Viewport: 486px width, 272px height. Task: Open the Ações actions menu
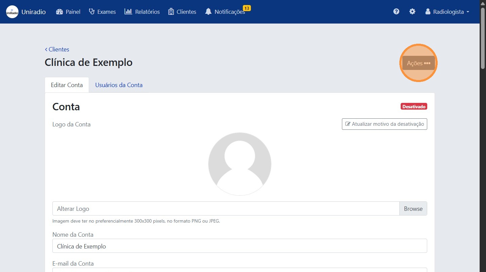point(418,63)
